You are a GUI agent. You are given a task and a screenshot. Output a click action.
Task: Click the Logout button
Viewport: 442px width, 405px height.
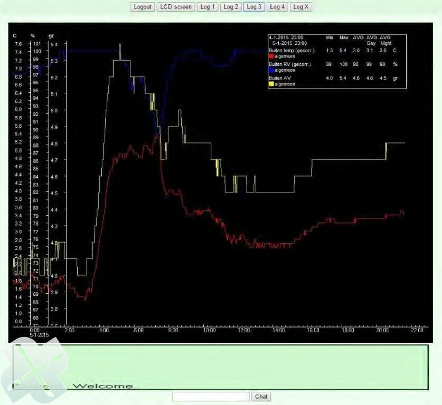143,7
